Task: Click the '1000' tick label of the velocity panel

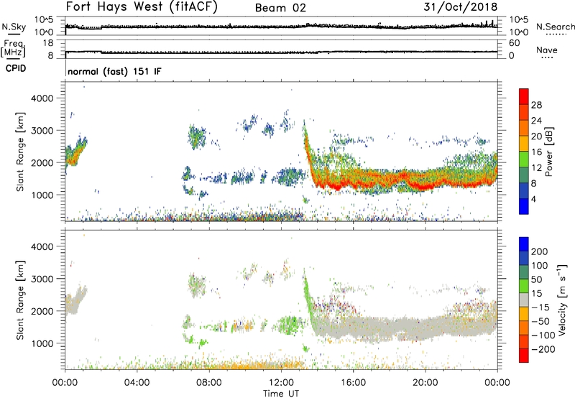Action: point(42,343)
